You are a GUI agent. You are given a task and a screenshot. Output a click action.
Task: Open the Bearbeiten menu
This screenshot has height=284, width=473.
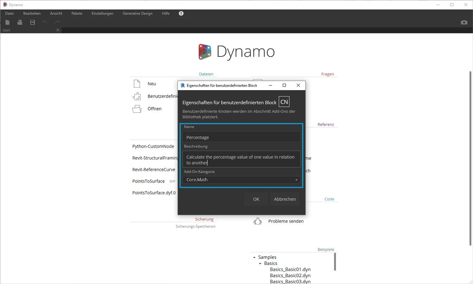(x=32, y=13)
